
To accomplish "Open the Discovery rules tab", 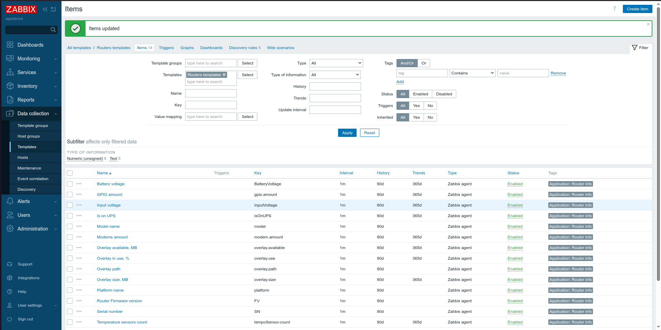I will [x=243, y=48].
